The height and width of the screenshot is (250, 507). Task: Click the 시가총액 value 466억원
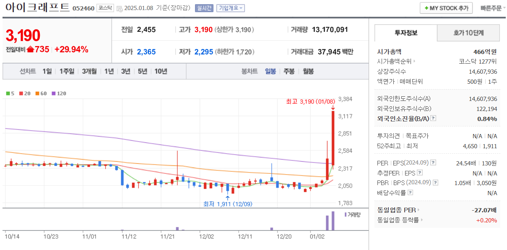point(485,52)
